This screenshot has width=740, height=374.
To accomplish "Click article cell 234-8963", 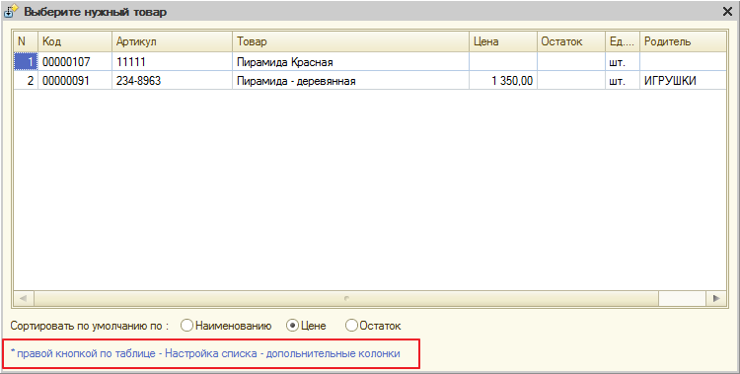I will (172, 81).
